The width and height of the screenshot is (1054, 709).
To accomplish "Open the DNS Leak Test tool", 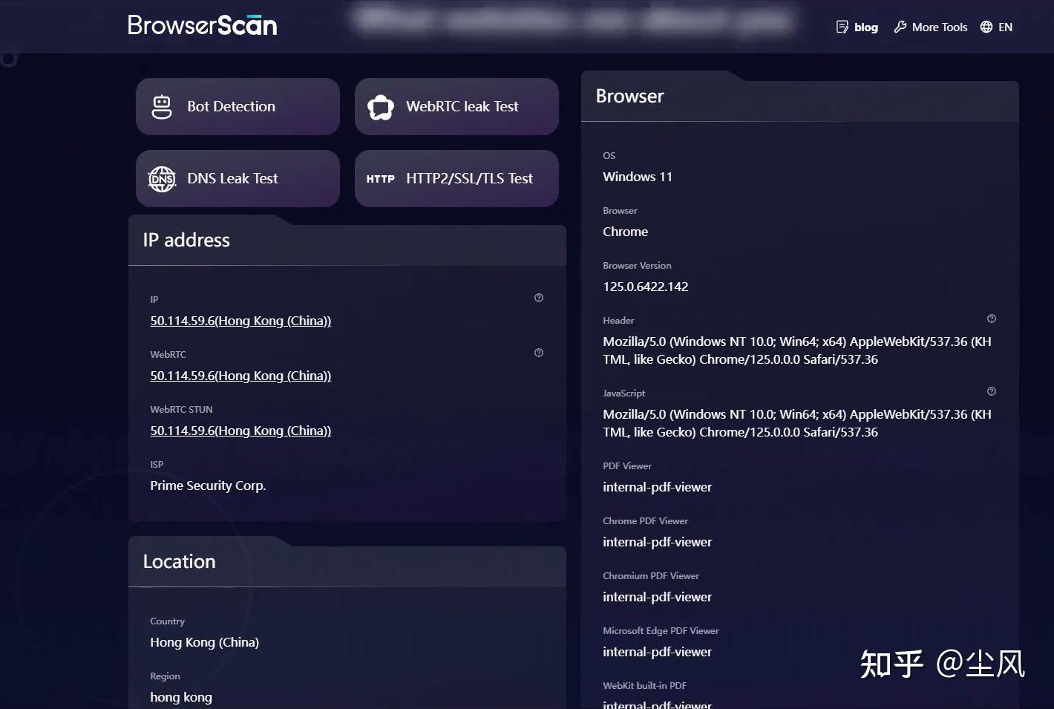I will tap(238, 178).
